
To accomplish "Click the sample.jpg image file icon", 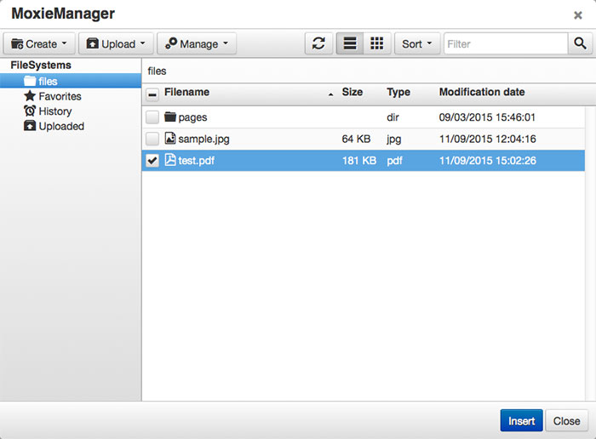I will pyautogui.click(x=170, y=138).
